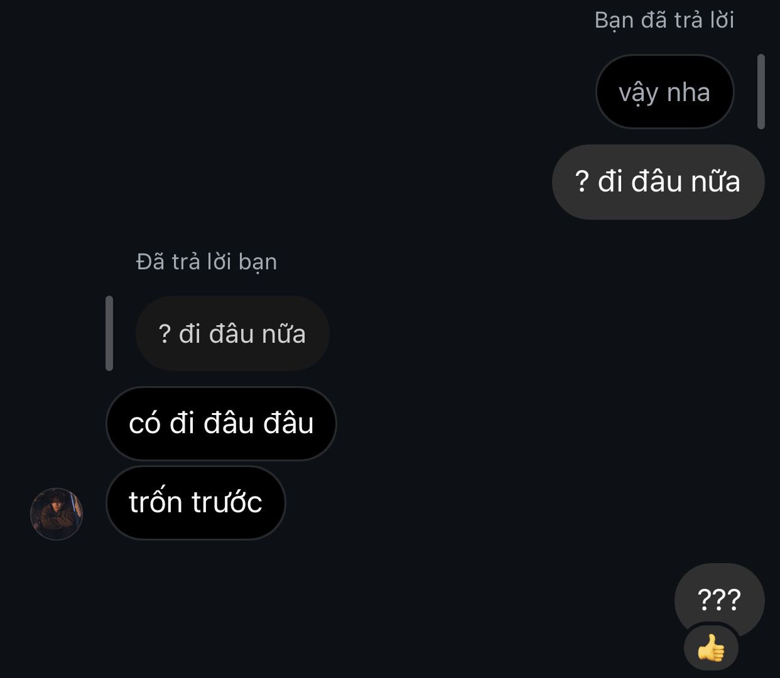Click the last "đâu" in "có đi đâu đâu"
The image size is (780, 678).
[x=288, y=423]
